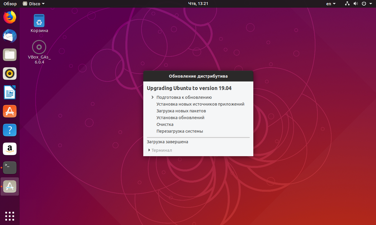Open Firefox from the dock
Viewport: 376px width, 225px height.
click(x=10, y=17)
